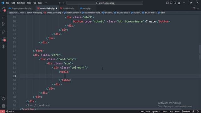Expand the overflow menu ellipsis
This screenshot has height=113, width=201.
pos(46,3)
